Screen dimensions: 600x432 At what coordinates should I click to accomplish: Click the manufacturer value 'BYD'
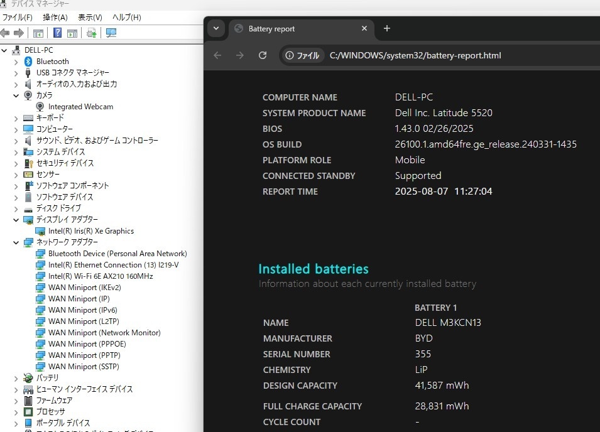point(424,338)
